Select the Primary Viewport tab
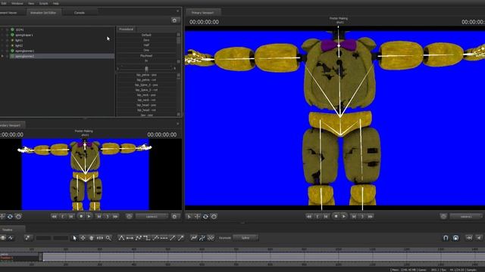 pos(203,13)
